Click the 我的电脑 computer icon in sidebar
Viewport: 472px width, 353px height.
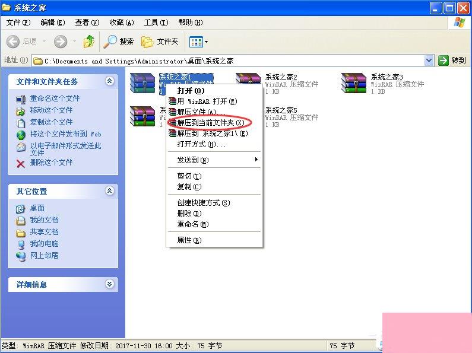coord(20,245)
